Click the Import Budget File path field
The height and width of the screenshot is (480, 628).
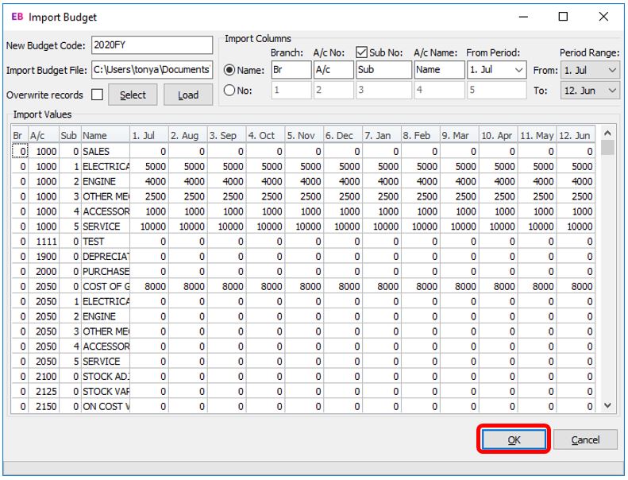tap(152, 70)
